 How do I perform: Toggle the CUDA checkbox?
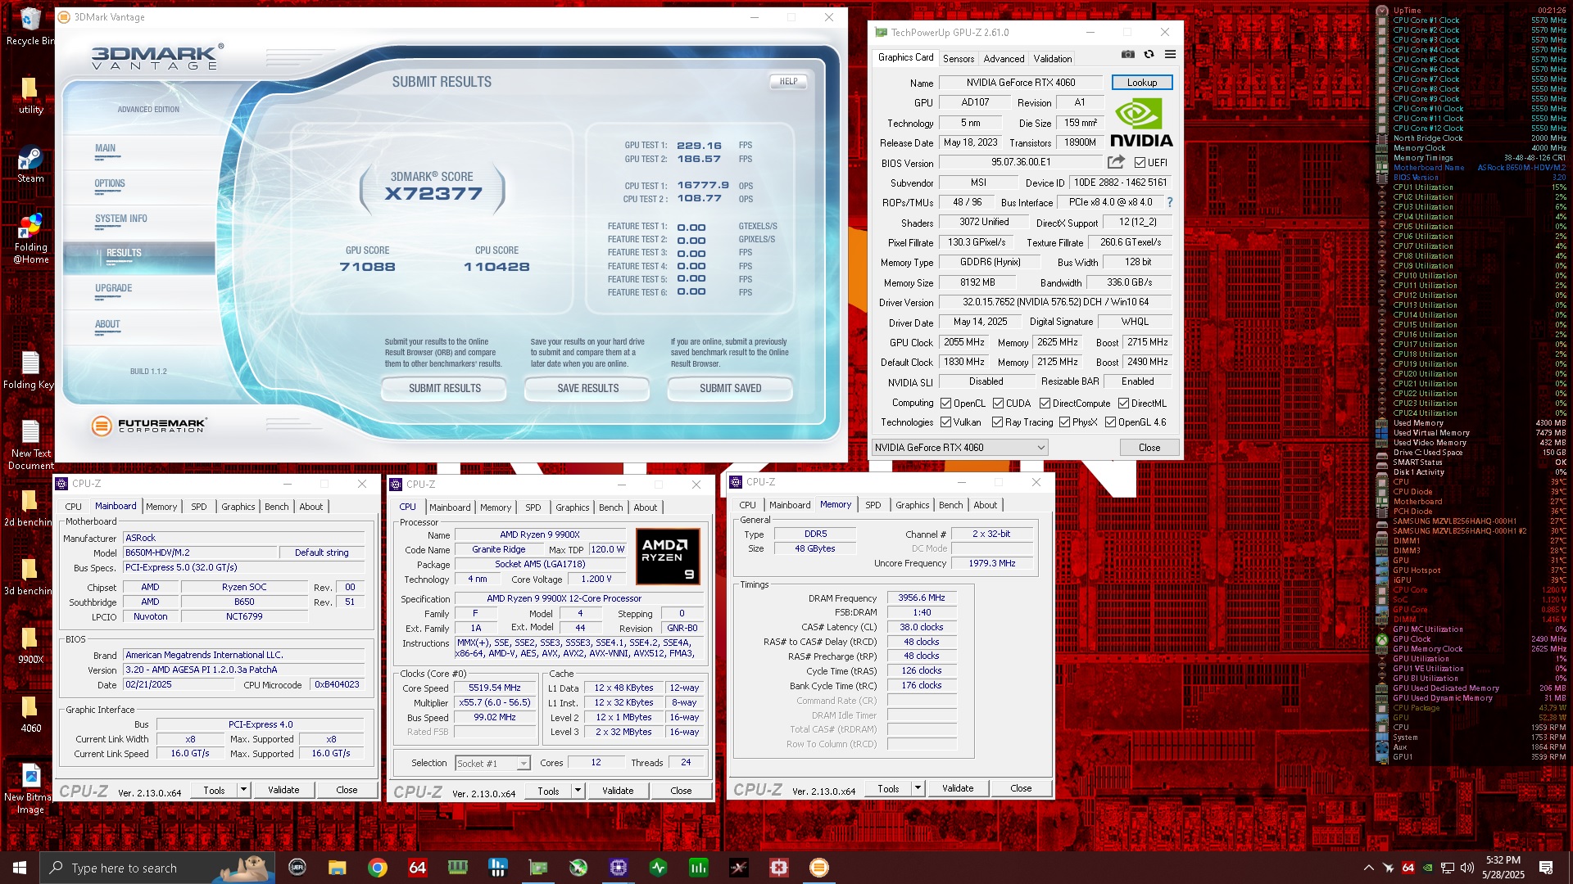pyautogui.click(x=998, y=404)
